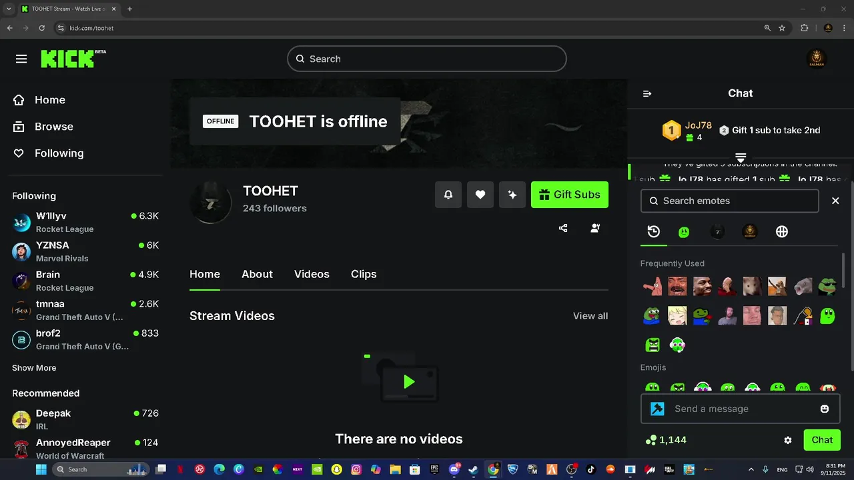Select the blonde anime laughing emote
This screenshot has height=480, width=854.
[677, 315]
